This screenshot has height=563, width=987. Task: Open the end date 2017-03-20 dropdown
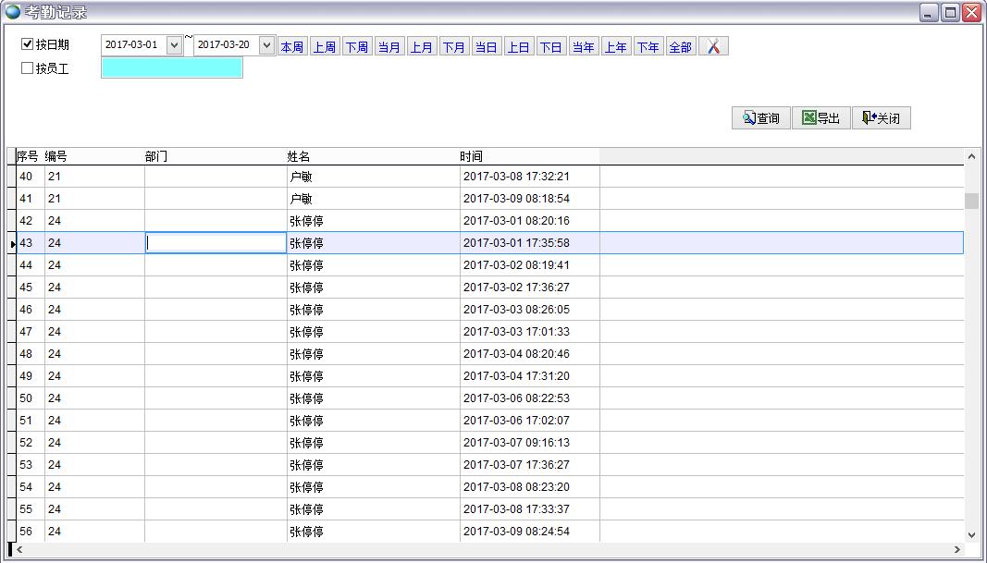[266, 45]
